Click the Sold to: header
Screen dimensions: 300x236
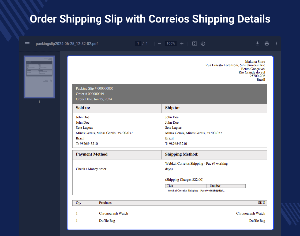(83, 108)
